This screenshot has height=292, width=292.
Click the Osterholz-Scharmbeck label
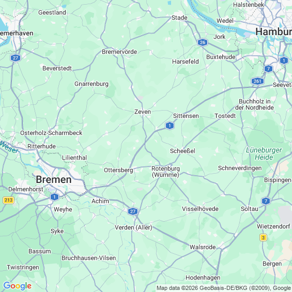51,133
